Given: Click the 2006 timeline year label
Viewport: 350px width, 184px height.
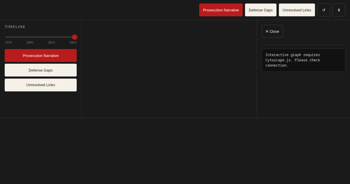Looking at the screenshot, I should click(30, 43).
